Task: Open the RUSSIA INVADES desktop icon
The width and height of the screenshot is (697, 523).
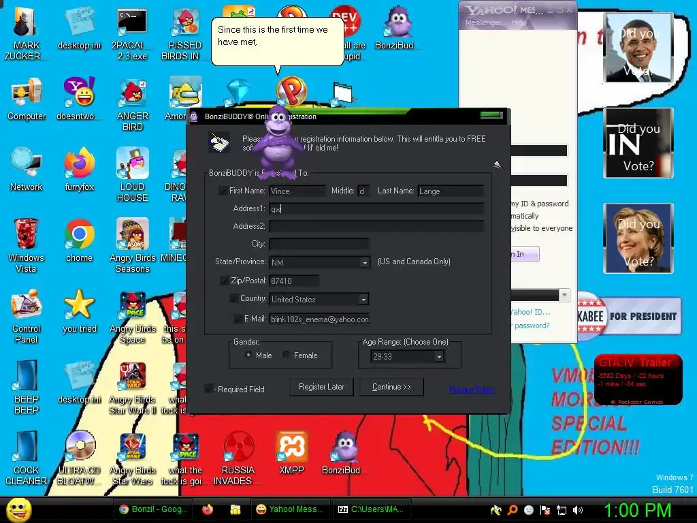Action: tap(238, 458)
